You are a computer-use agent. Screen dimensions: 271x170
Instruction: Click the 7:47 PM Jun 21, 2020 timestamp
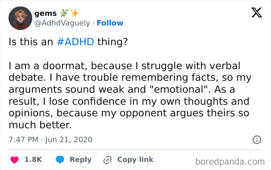[51, 139]
